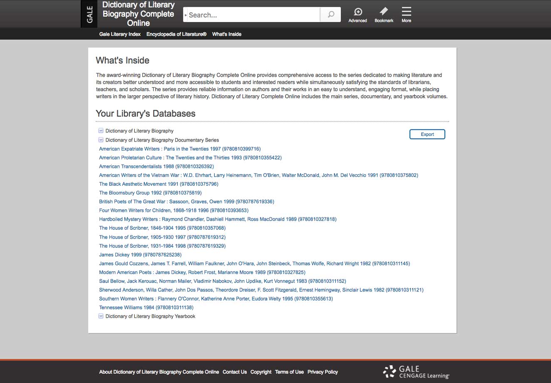Expand Dictionary of Literary Biography Yearbook
Image resolution: width=551 pixels, height=383 pixels.
click(101, 316)
